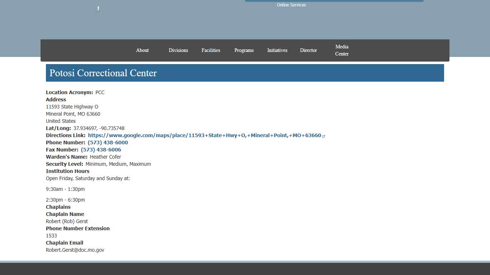Screen dimensions: 490x275
Task: Click the Chaplains section heading
Action: (58, 207)
